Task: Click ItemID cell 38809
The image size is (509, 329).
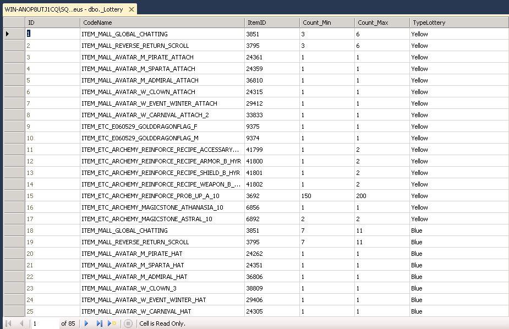Action: 272,288
